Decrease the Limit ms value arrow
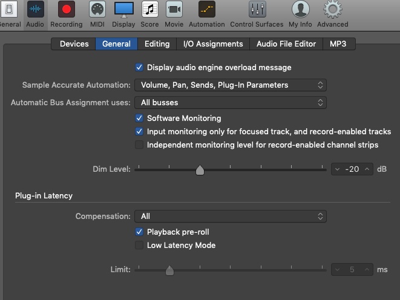 (337, 270)
